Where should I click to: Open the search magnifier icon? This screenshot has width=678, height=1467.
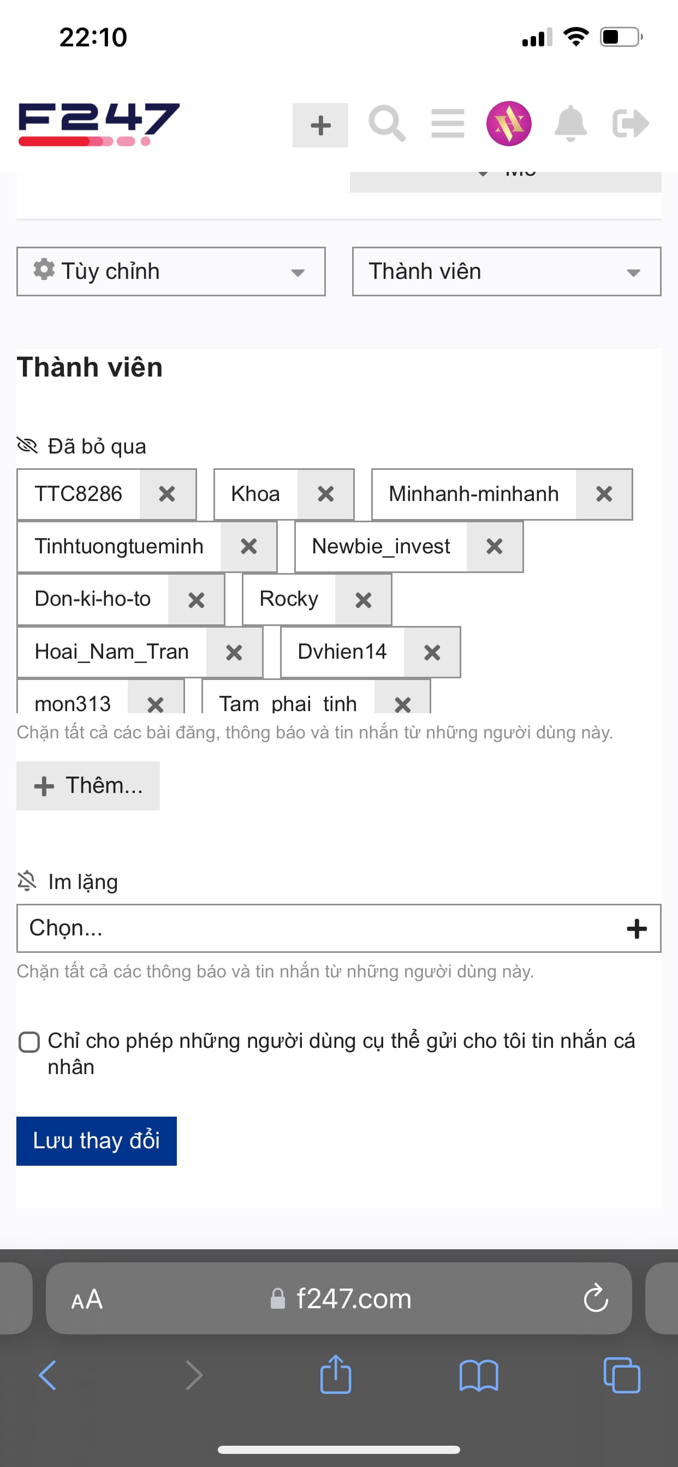387,123
